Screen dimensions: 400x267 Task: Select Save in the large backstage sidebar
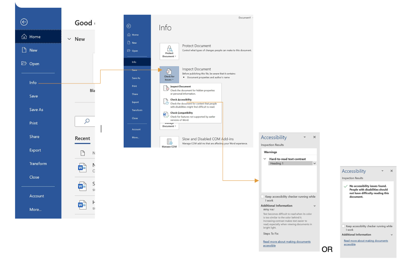[x=34, y=96]
